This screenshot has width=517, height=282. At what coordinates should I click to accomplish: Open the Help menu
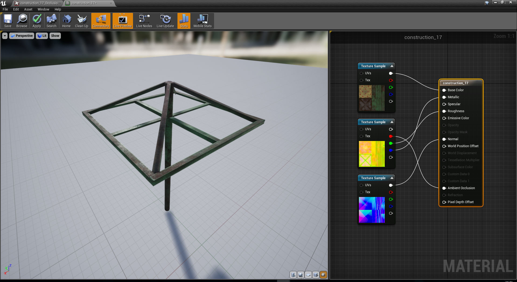coord(58,9)
